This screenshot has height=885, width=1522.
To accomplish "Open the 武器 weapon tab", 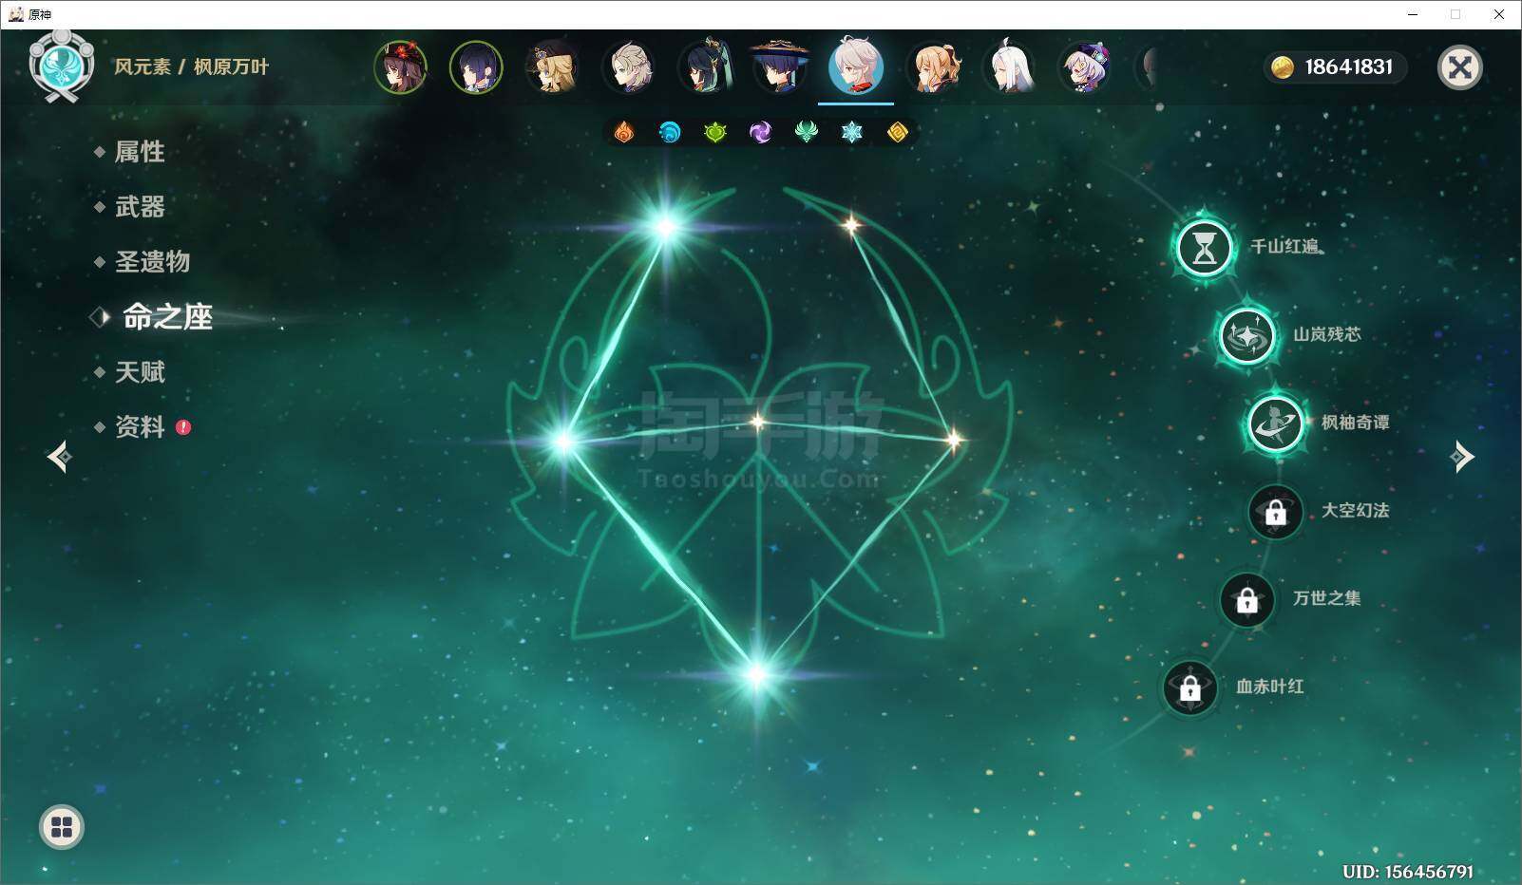I will pyautogui.click(x=139, y=207).
